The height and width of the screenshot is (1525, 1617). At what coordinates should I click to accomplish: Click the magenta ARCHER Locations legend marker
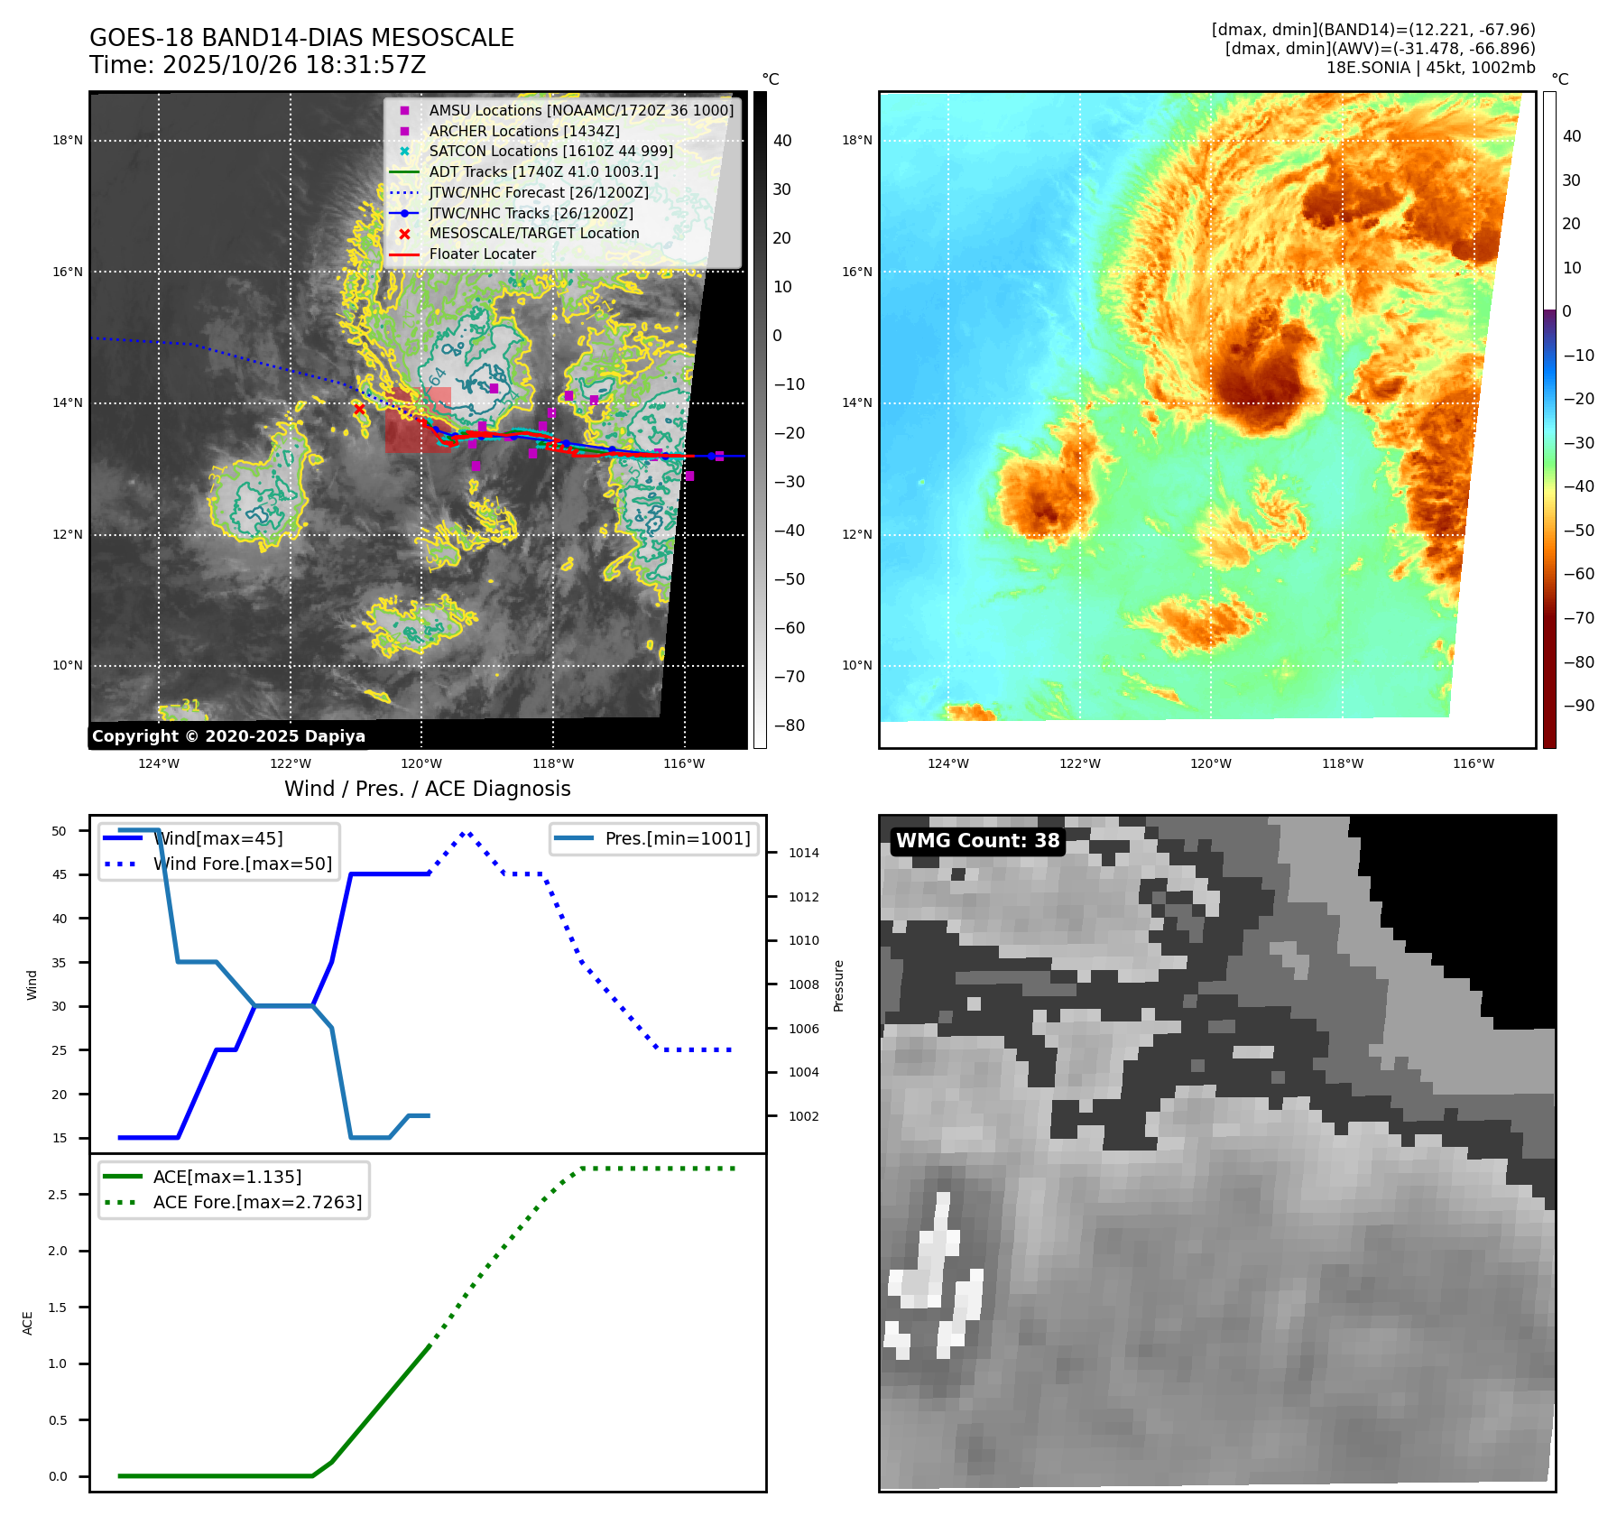404,132
